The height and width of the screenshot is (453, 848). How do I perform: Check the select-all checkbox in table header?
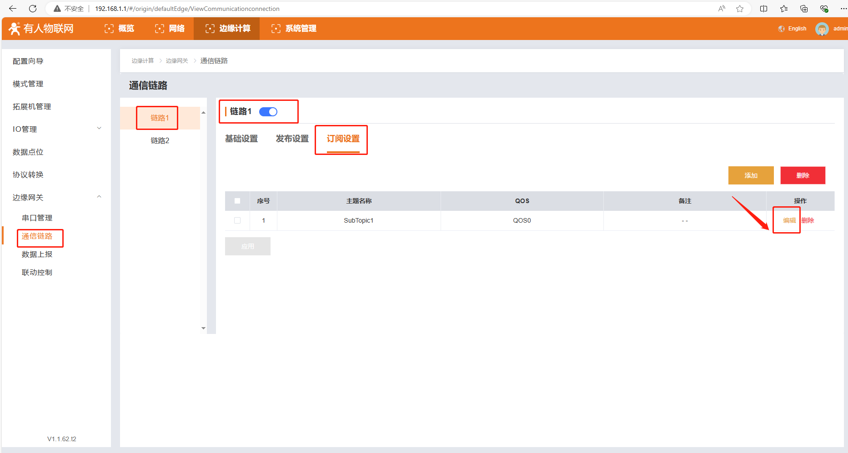237,201
